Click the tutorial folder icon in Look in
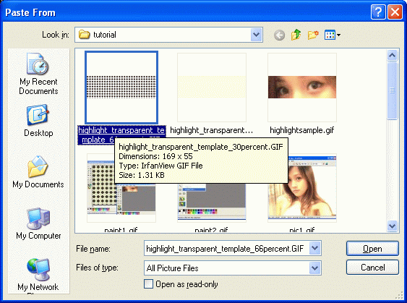Screen dimensions: 407x303 click(x=84, y=35)
